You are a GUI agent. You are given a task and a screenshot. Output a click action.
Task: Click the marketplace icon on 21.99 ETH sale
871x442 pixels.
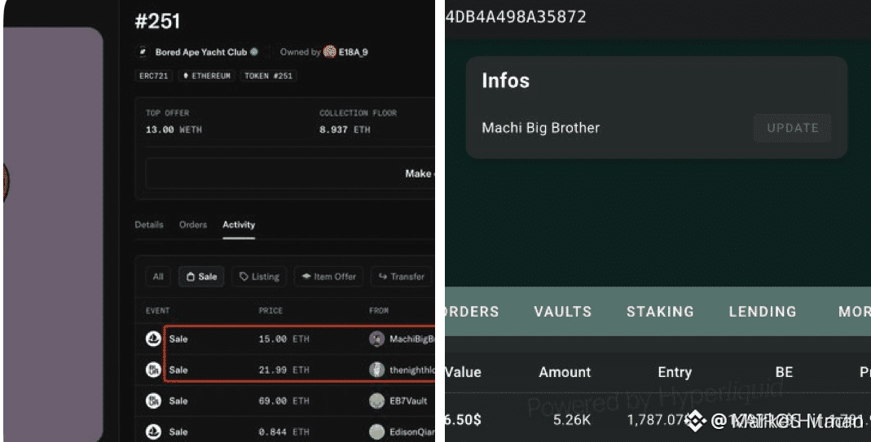pos(153,370)
